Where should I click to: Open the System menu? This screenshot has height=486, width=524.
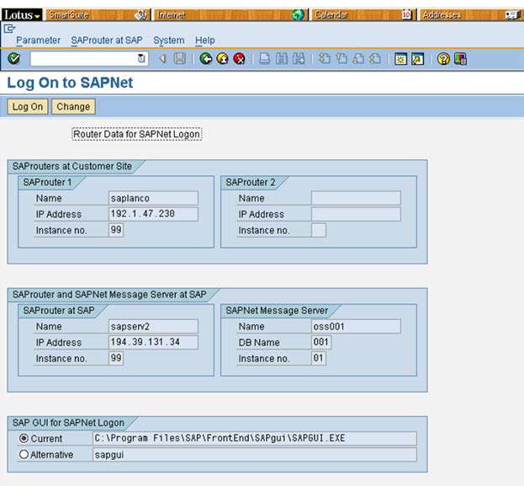pyautogui.click(x=168, y=40)
